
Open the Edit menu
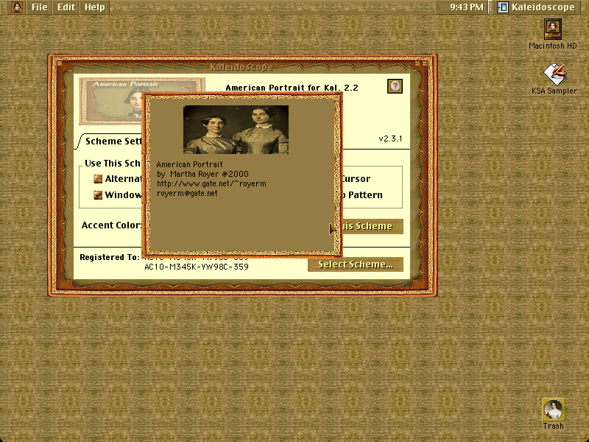[x=66, y=7]
